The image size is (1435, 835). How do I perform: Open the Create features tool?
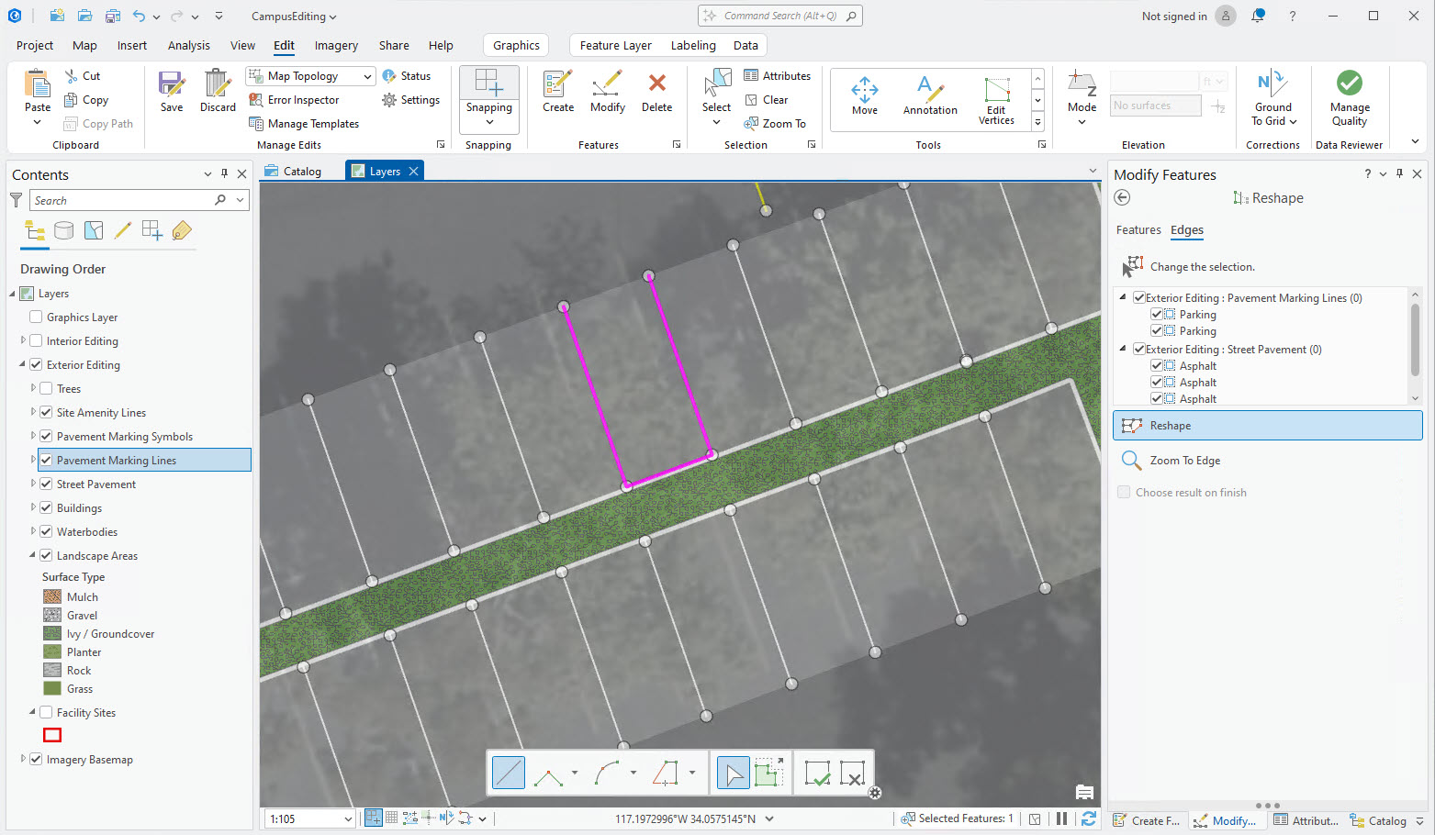point(558,91)
